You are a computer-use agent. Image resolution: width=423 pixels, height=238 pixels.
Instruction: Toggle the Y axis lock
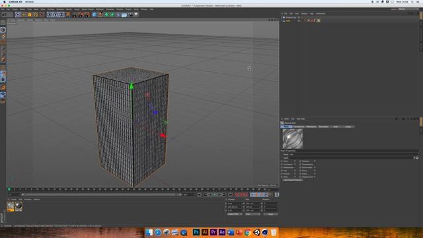pyautogui.click(x=56, y=15)
